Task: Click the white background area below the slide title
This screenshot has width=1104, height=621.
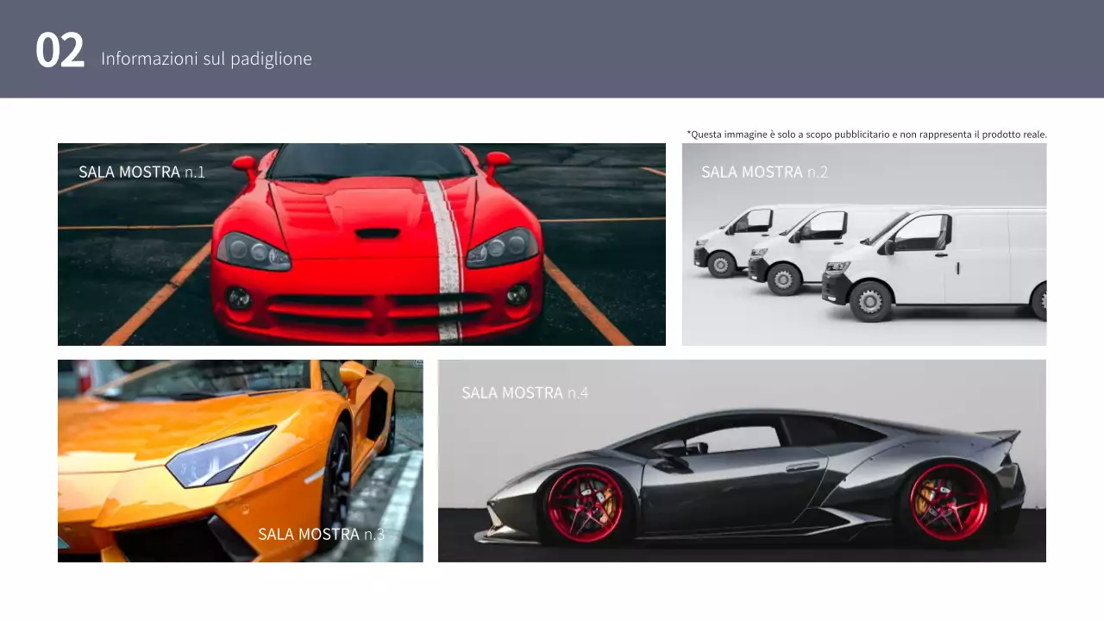Action: pos(552,116)
